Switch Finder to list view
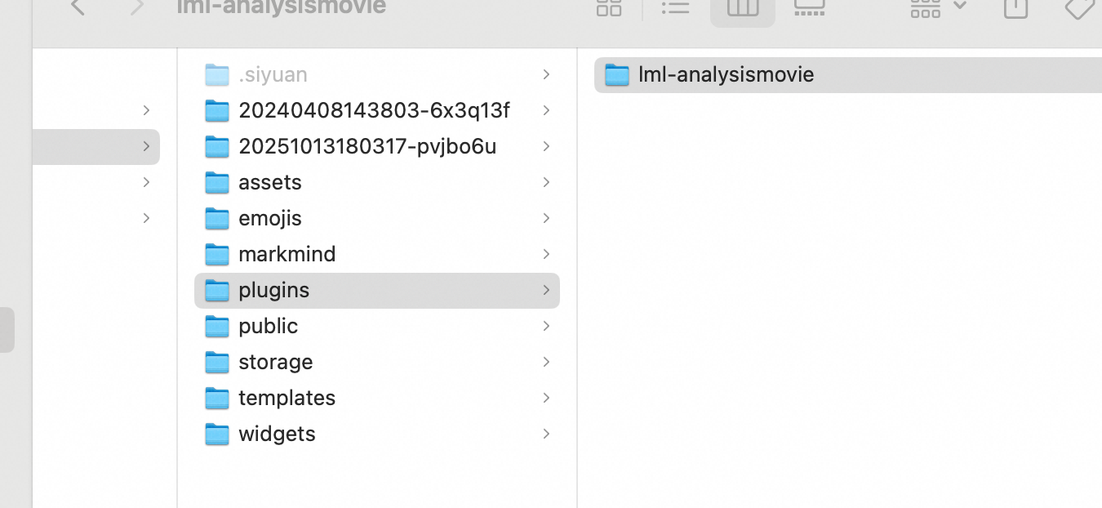 tap(675, 7)
